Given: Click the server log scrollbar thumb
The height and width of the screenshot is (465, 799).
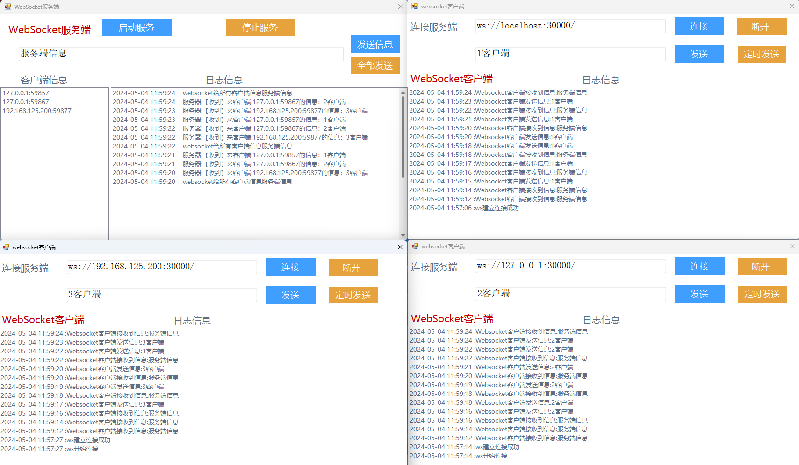Looking at the screenshot, I should tap(403, 137).
